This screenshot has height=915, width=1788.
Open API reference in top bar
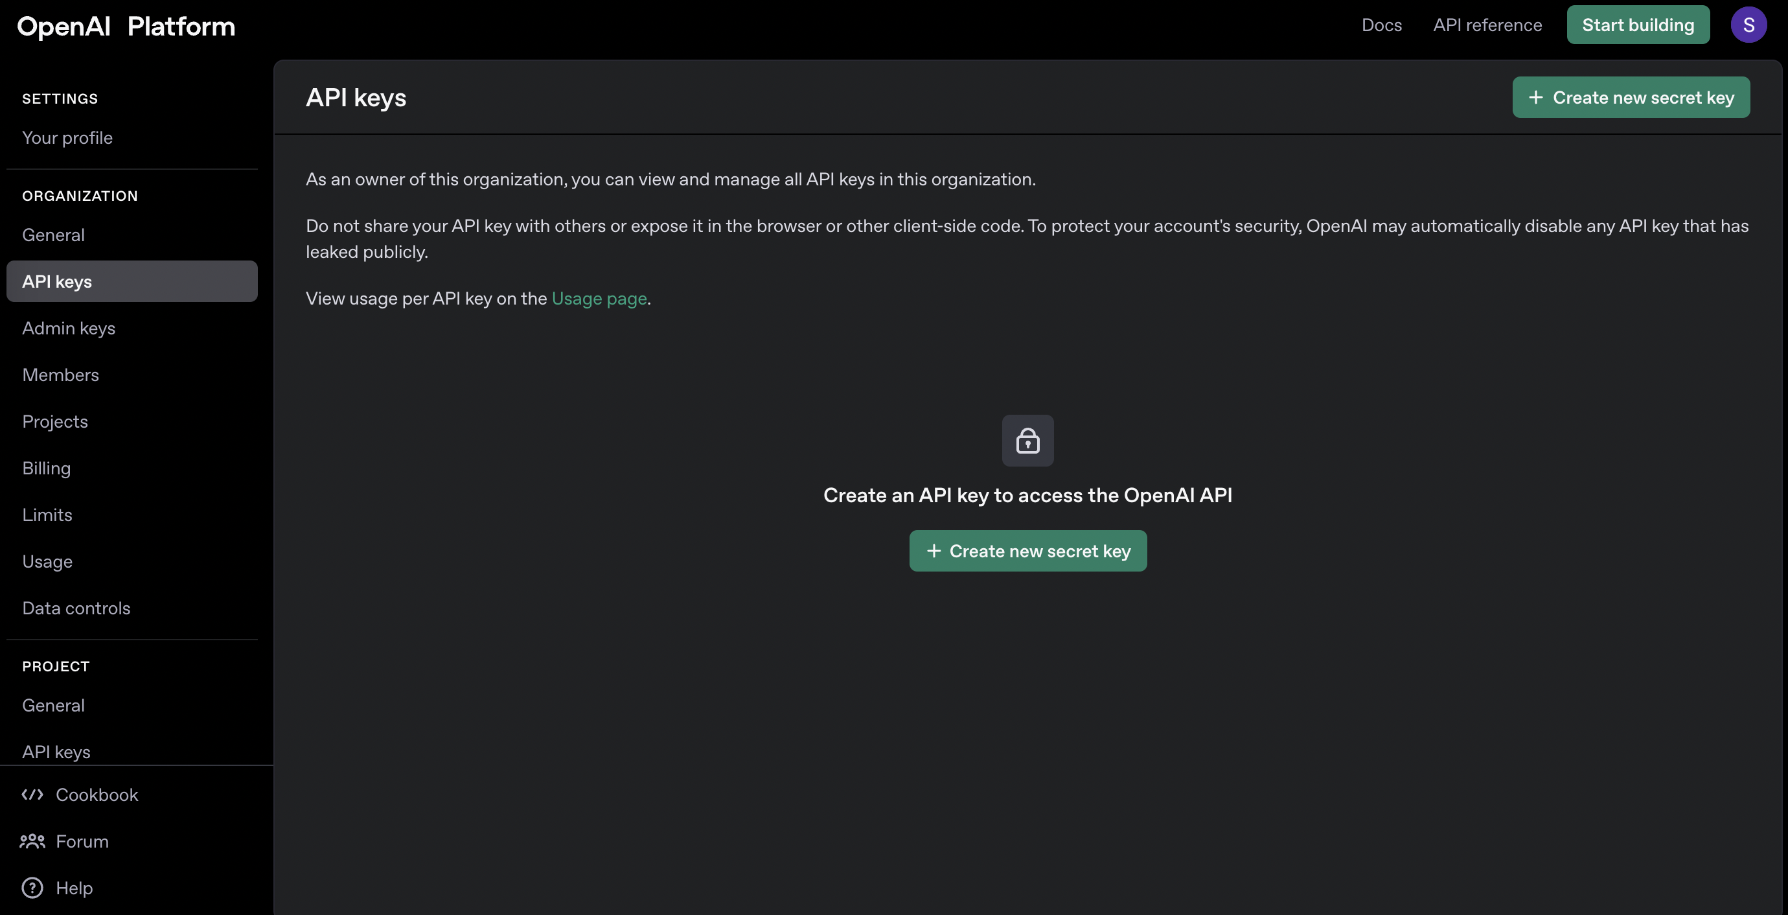click(1487, 25)
